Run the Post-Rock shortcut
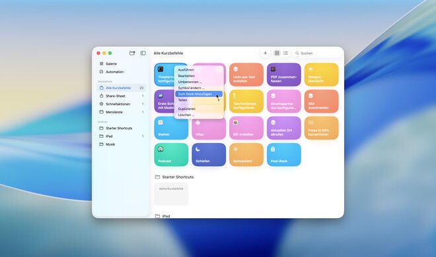Viewport: 436px width, 257px height. coord(283,155)
